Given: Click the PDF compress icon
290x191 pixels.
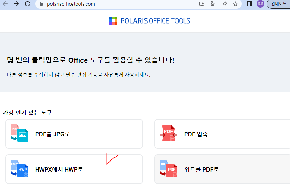Looking at the screenshot, I should (x=168, y=133).
